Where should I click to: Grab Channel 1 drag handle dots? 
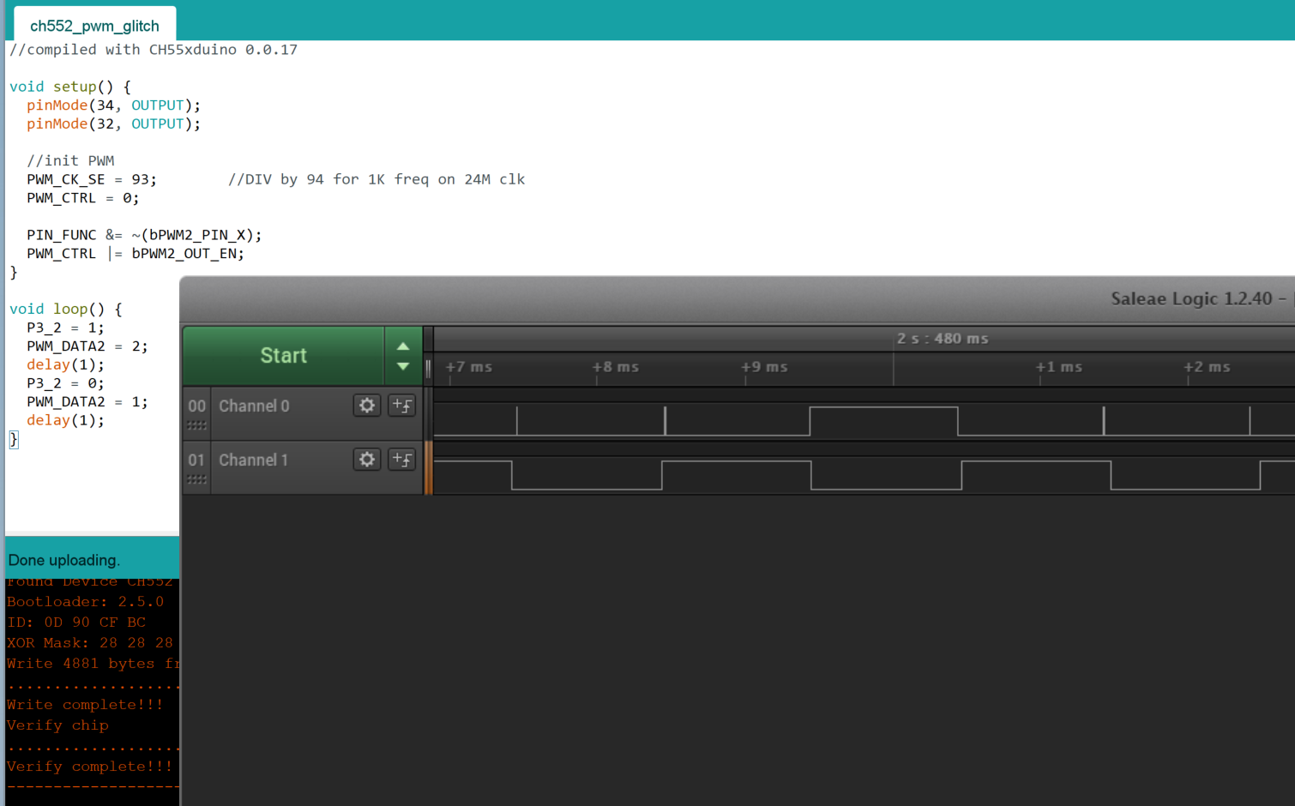pyautogui.click(x=196, y=479)
